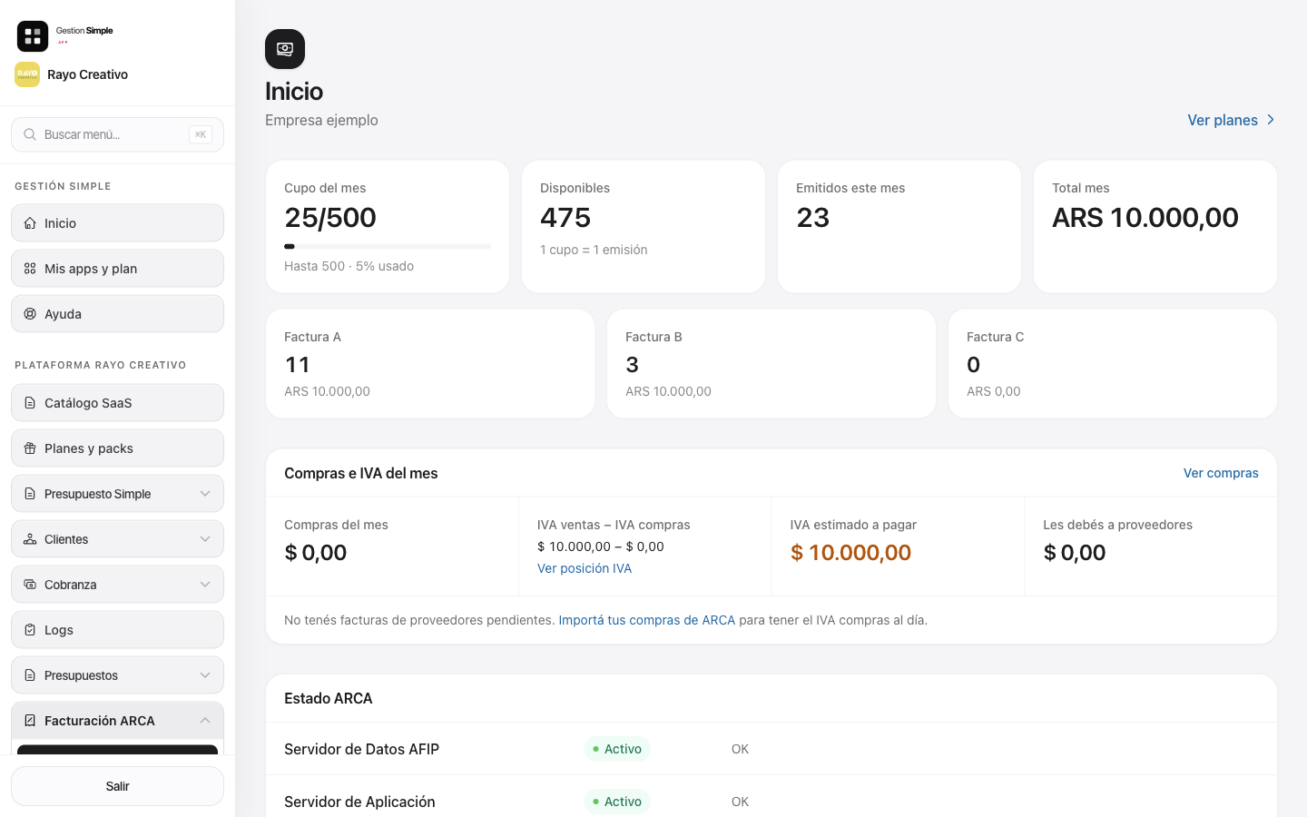1307x817 pixels.
Task: Focus the Buscar menú search field
Action: point(118,134)
